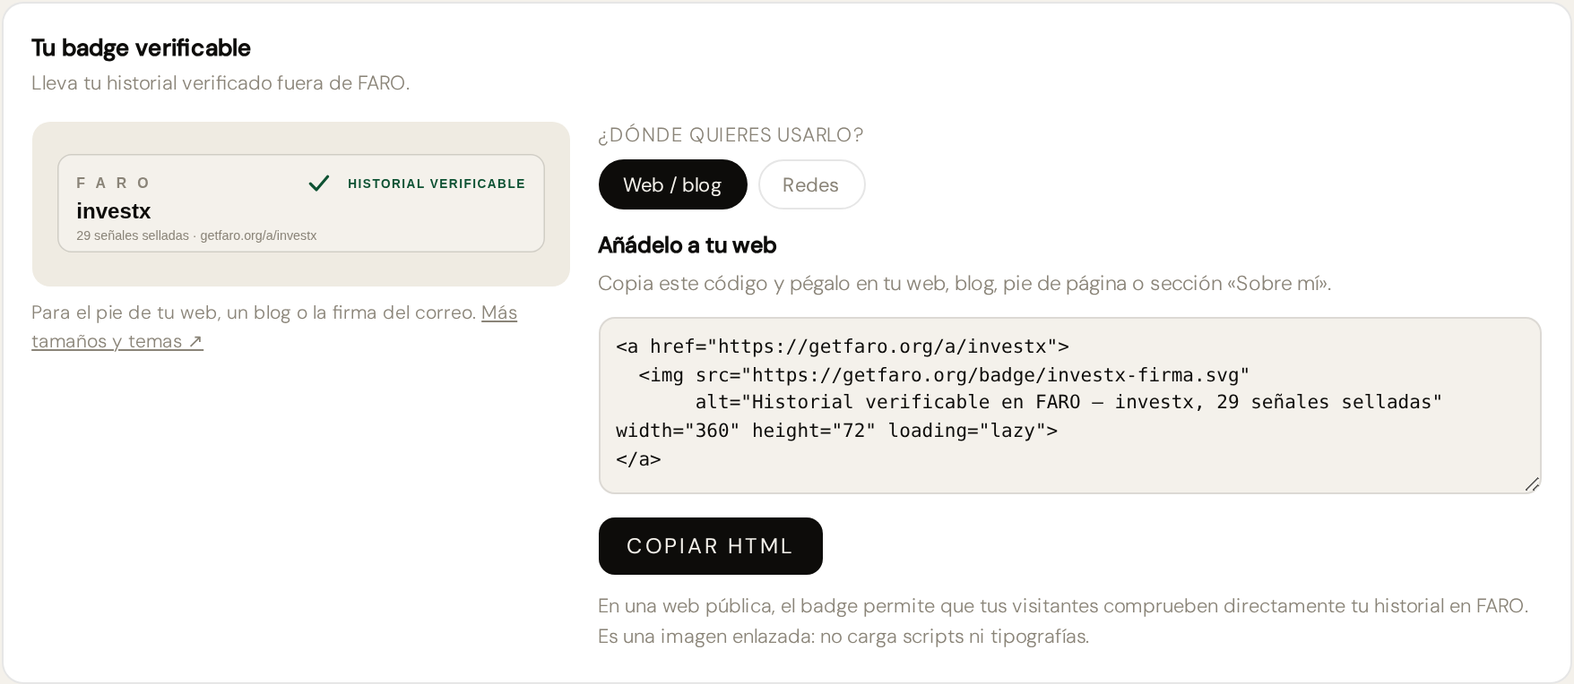The width and height of the screenshot is (1574, 684).
Task: Click inside the HTML code textarea
Action: tap(1069, 405)
